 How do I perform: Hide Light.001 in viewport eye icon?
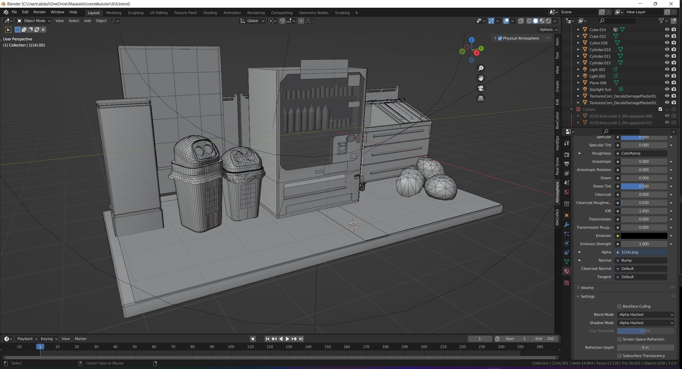[x=667, y=69]
